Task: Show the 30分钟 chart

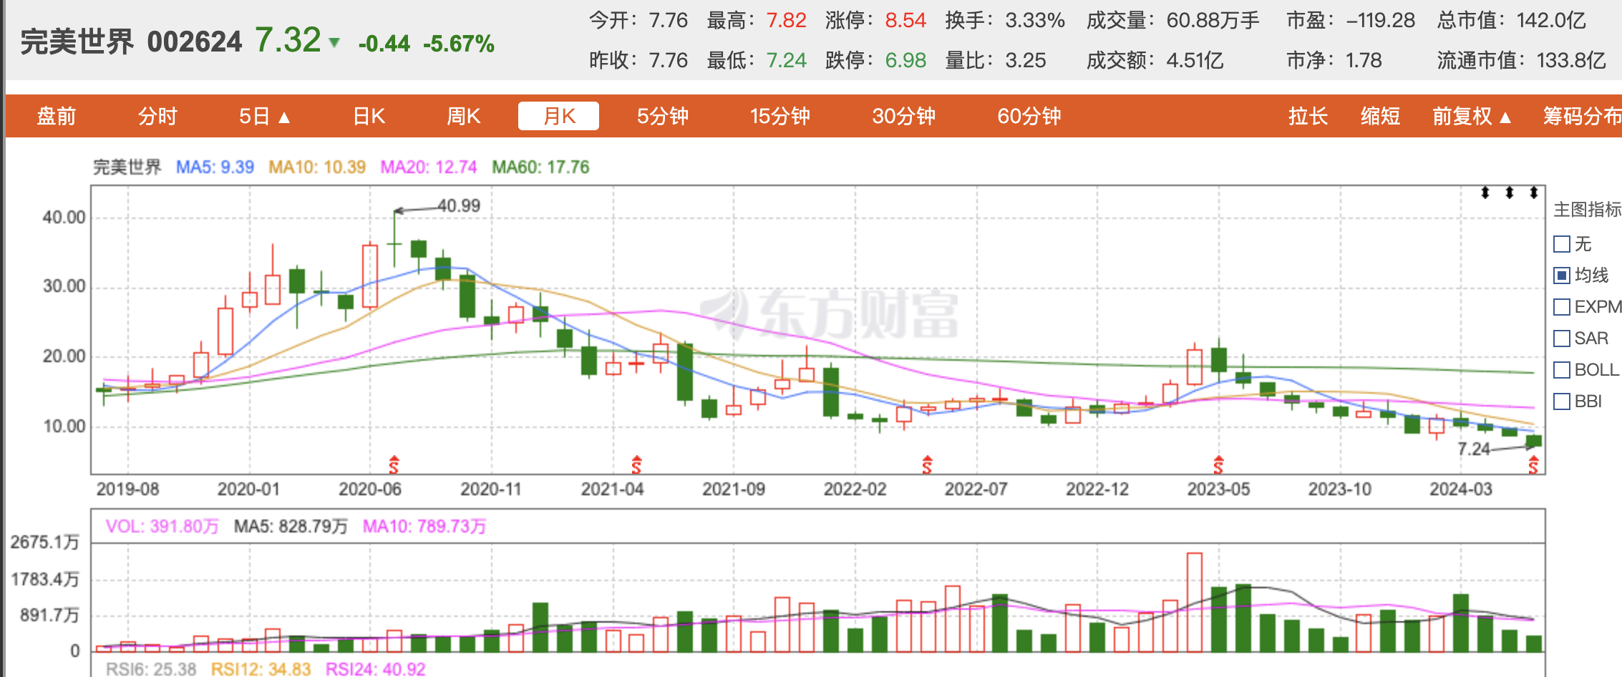Action: pyautogui.click(x=903, y=116)
